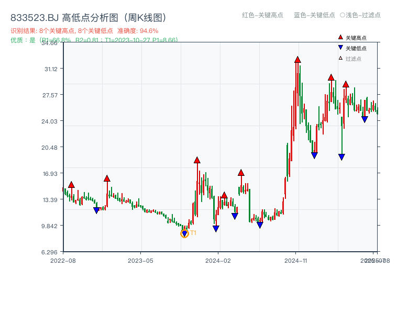Click the red 关键高点 triangle in the legend
Screen dimensions: 419x314
pyautogui.click(x=340, y=38)
